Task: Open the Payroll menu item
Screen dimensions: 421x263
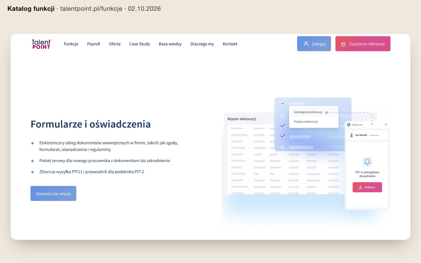Action: coord(93,44)
